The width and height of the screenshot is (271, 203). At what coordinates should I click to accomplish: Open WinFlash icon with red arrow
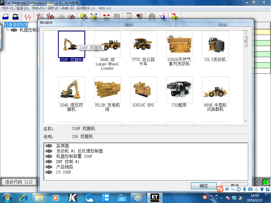175,16
